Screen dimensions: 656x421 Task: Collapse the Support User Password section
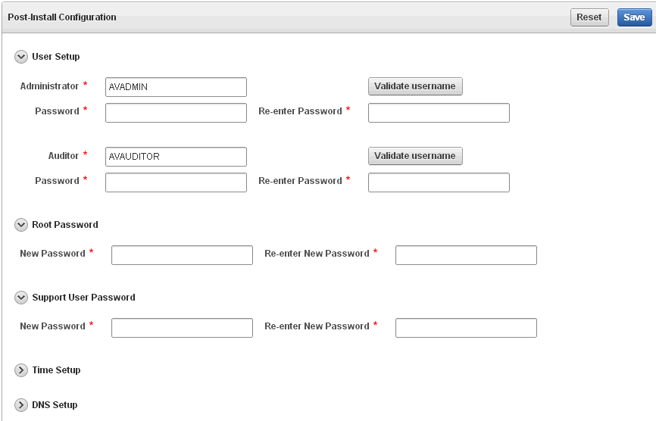pyautogui.click(x=21, y=298)
